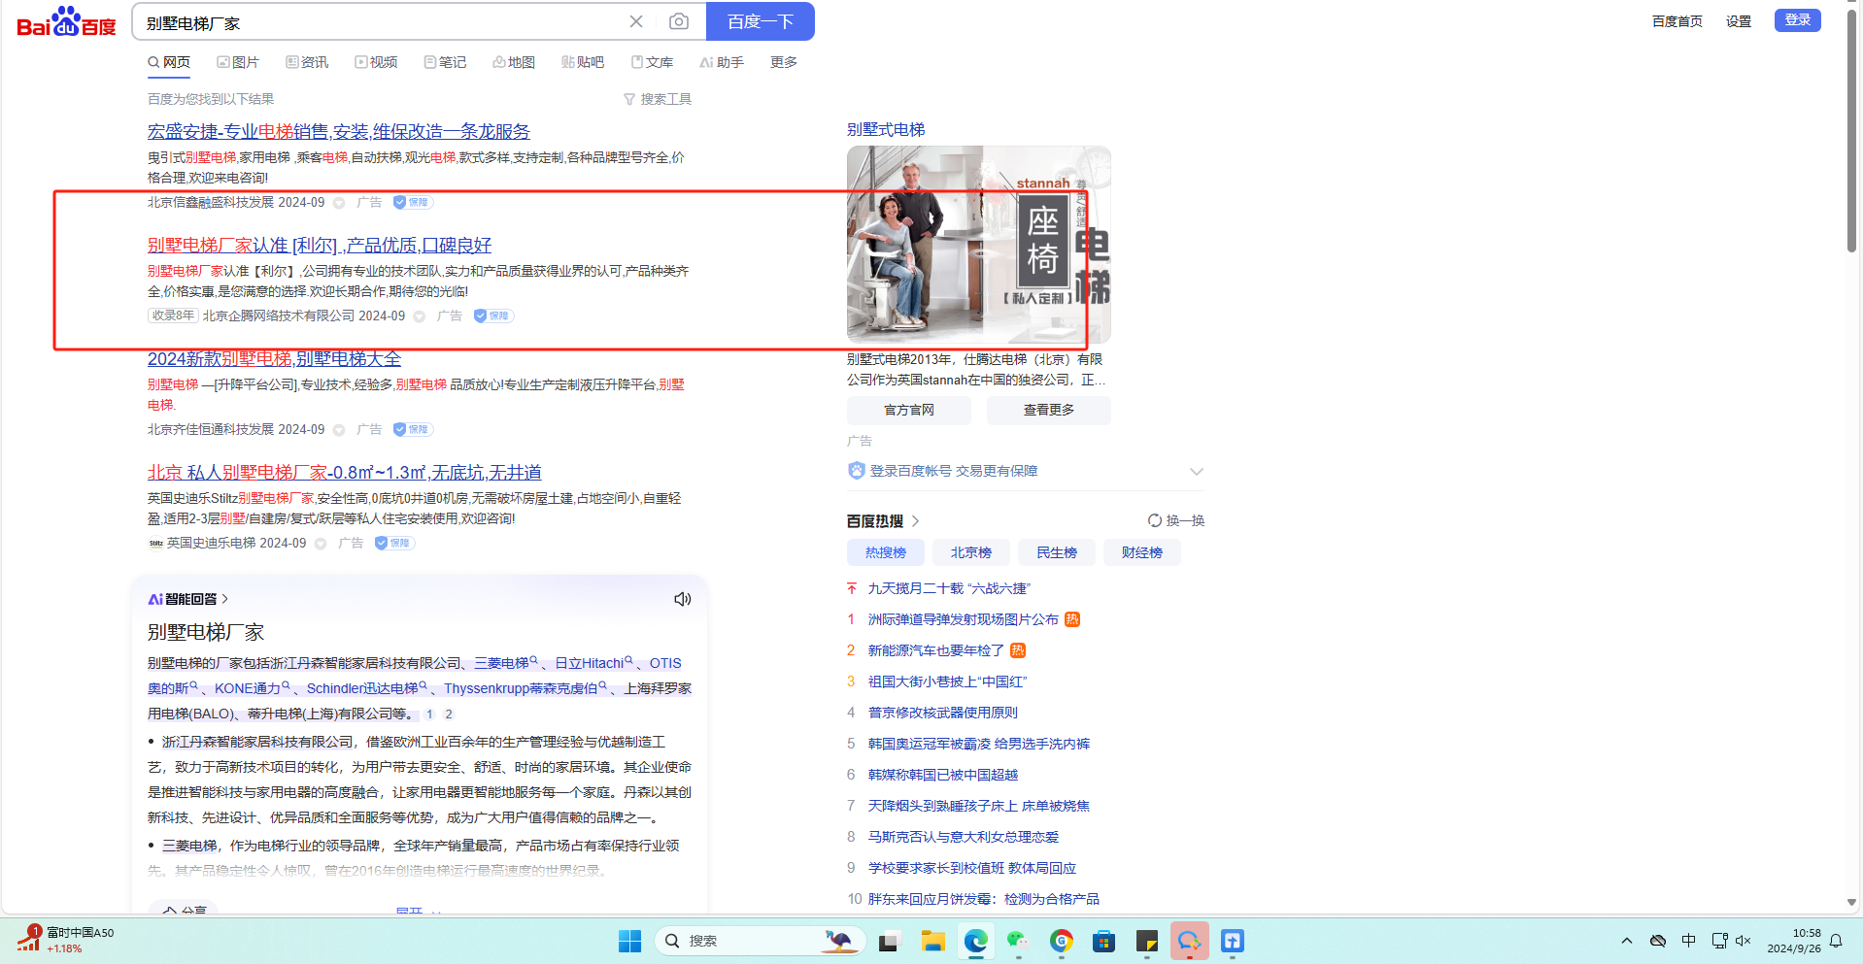Screen dimensions: 1863x964
Task: Open the notification bell in the taskbar
Action: coord(1836,941)
